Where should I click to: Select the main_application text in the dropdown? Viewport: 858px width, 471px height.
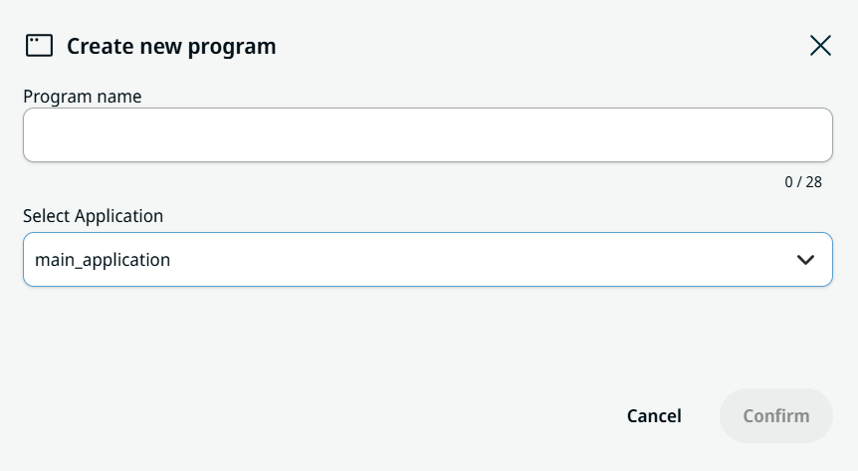[x=103, y=260]
